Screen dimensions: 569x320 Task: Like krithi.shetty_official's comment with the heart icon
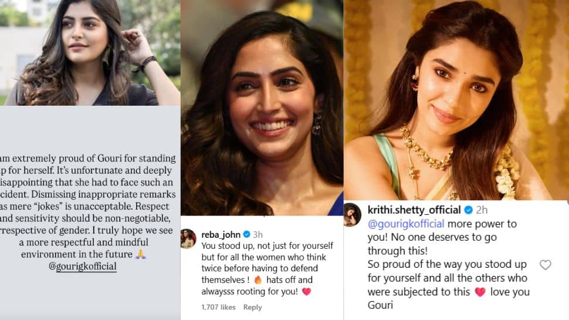[x=545, y=265]
